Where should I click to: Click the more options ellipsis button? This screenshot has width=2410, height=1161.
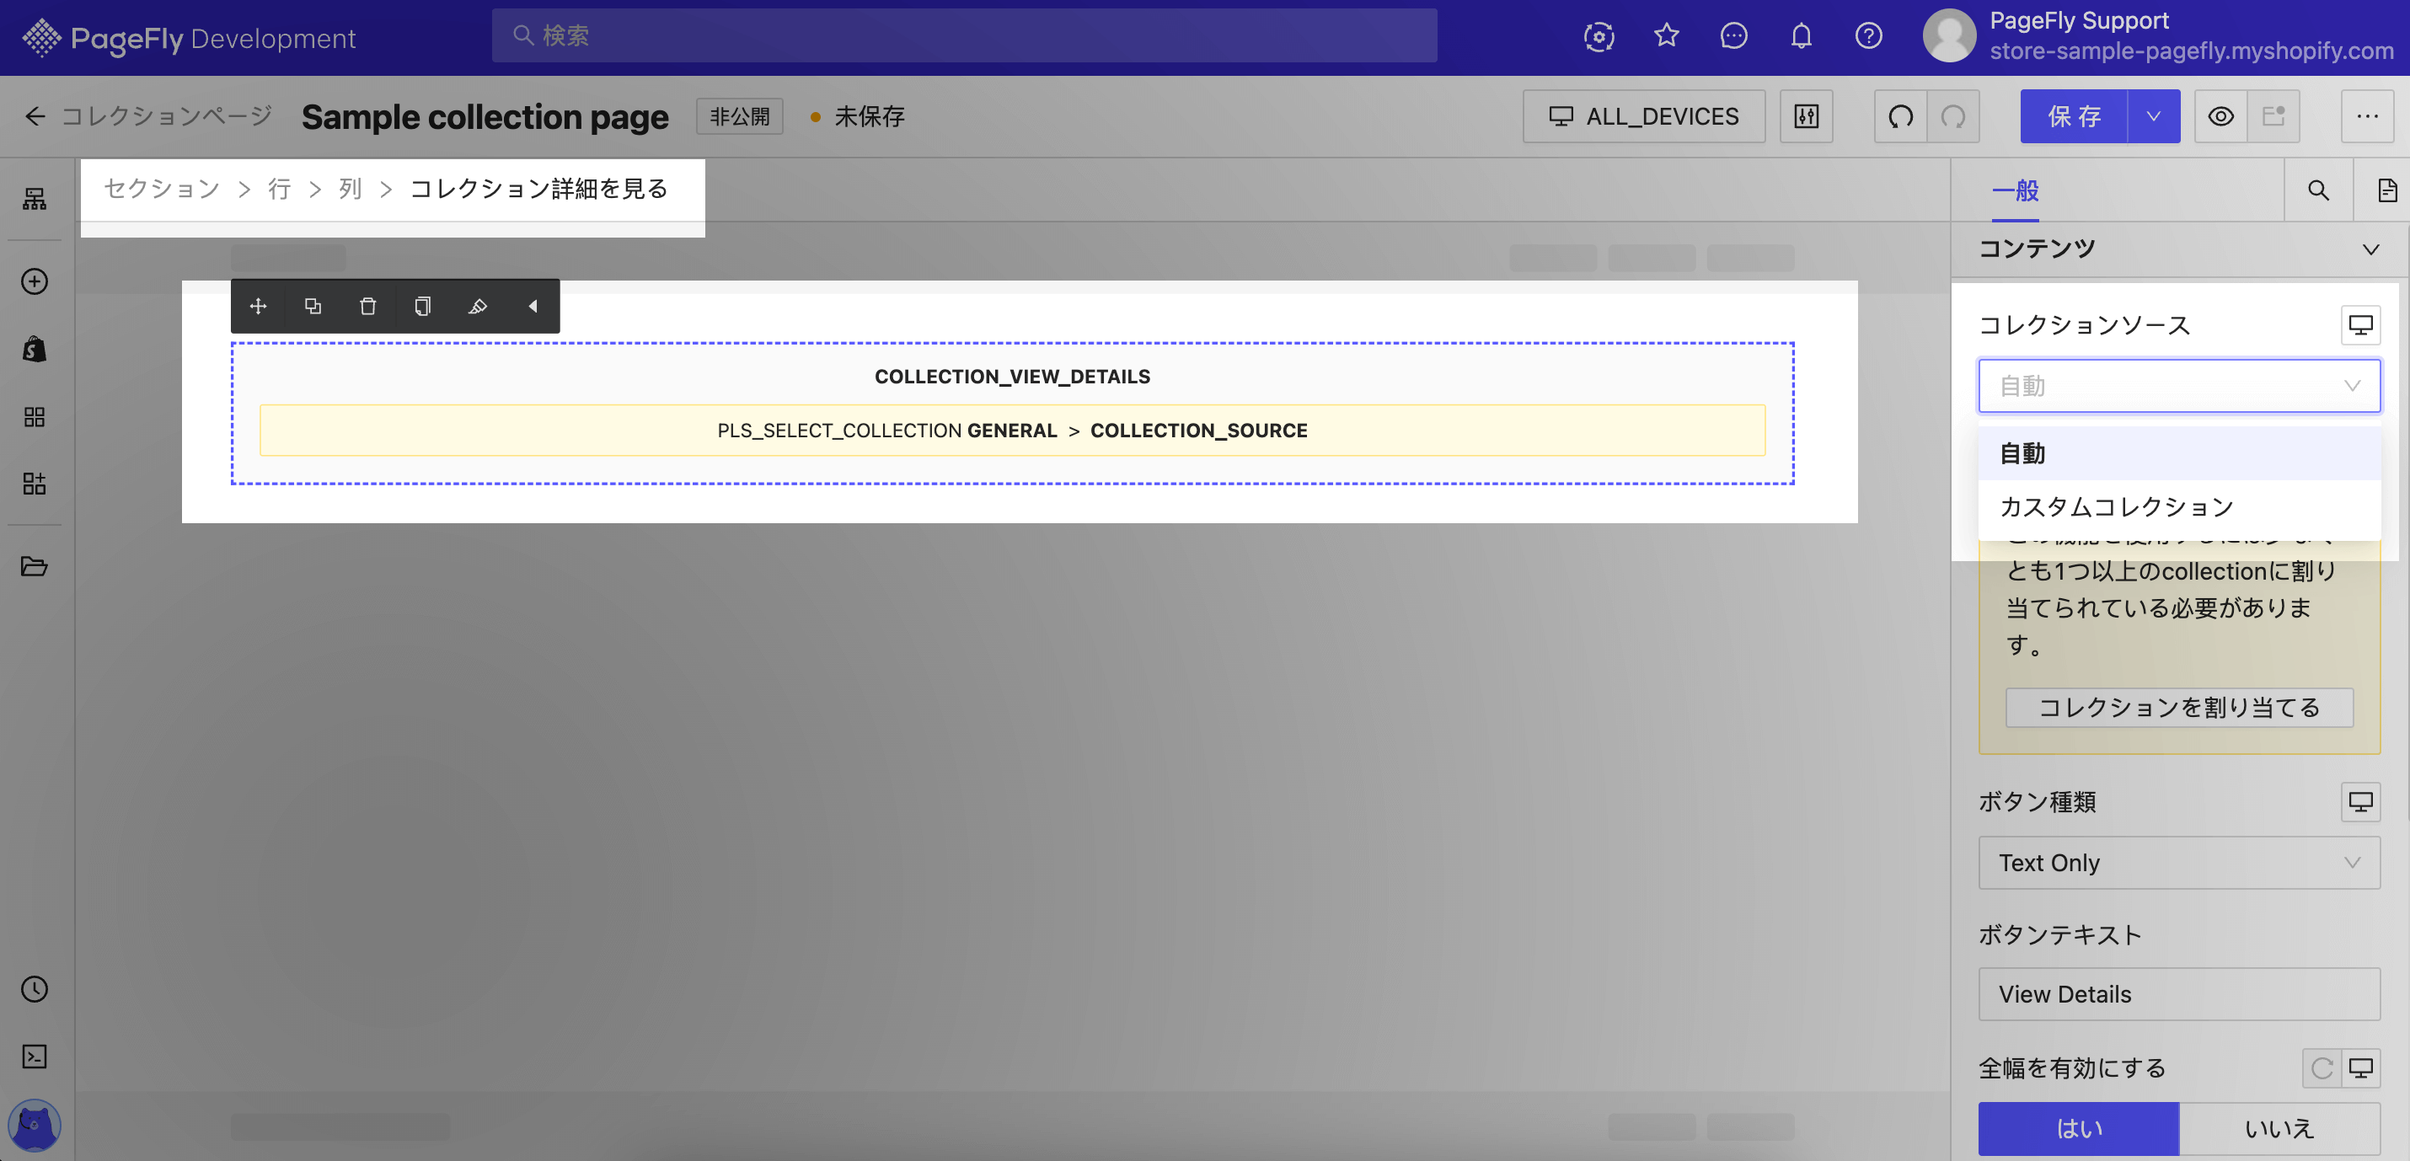(x=2367, y=116)
